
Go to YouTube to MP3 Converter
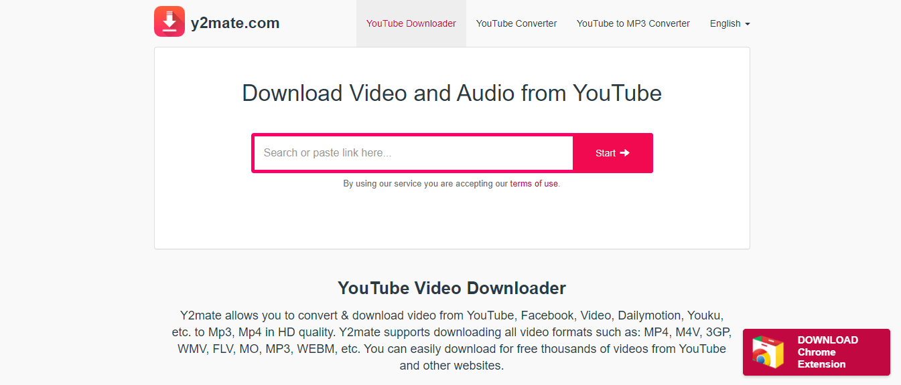click(x=633, y=23)
